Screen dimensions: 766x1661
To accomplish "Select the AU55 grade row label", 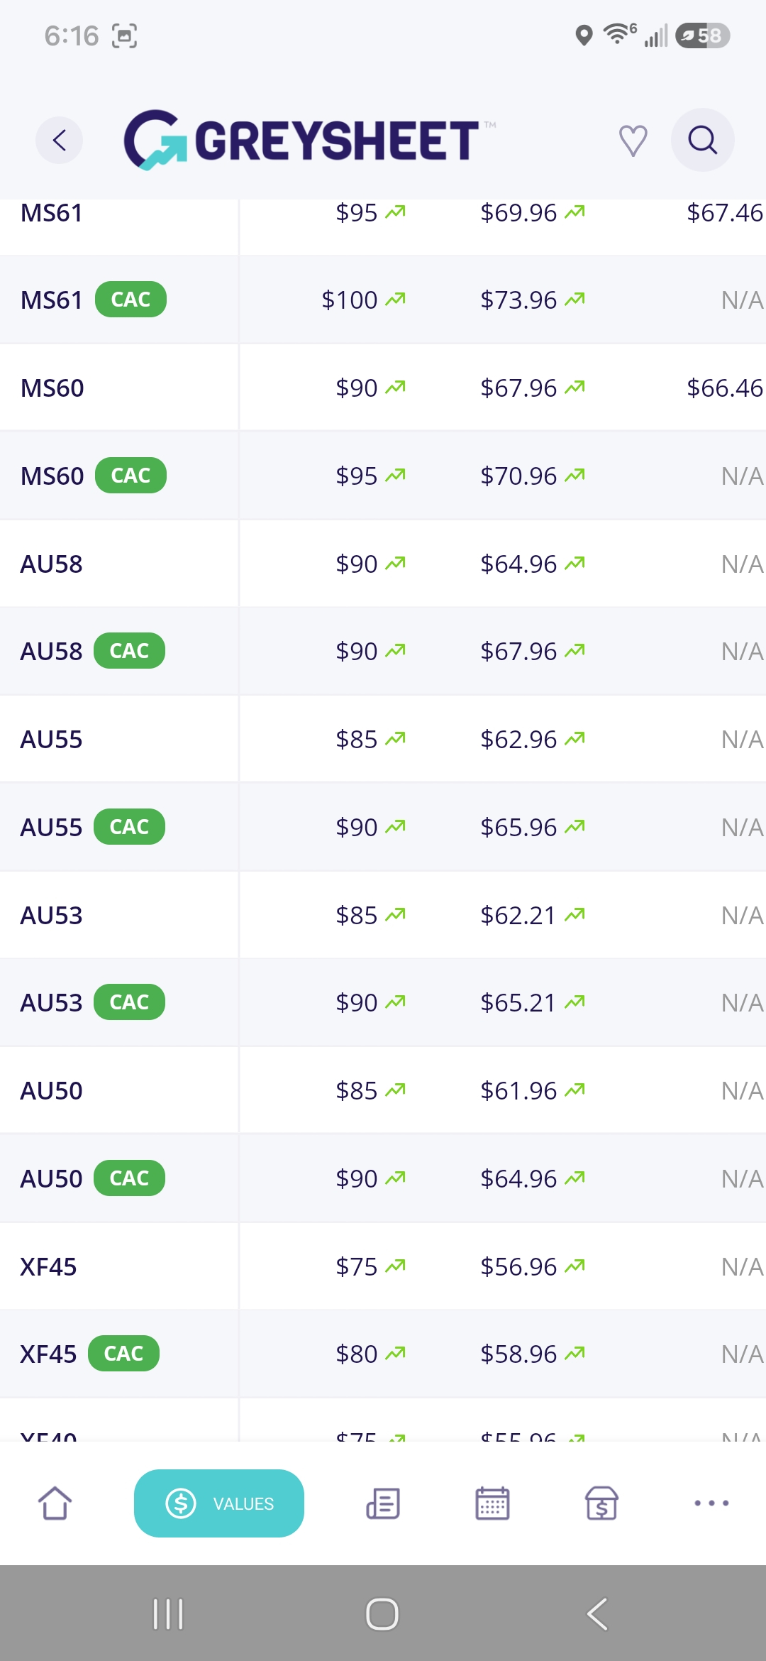I will click(51, 739).
